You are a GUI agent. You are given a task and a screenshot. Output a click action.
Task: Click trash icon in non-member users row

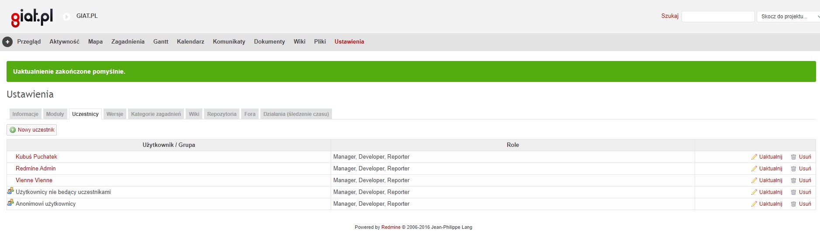pyautogui.click(x=794, y=192)
